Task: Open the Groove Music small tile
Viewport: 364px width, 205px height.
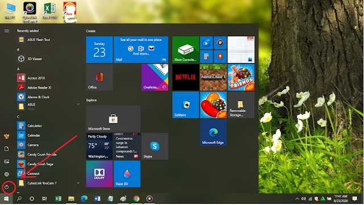Action: pos(220,43)
